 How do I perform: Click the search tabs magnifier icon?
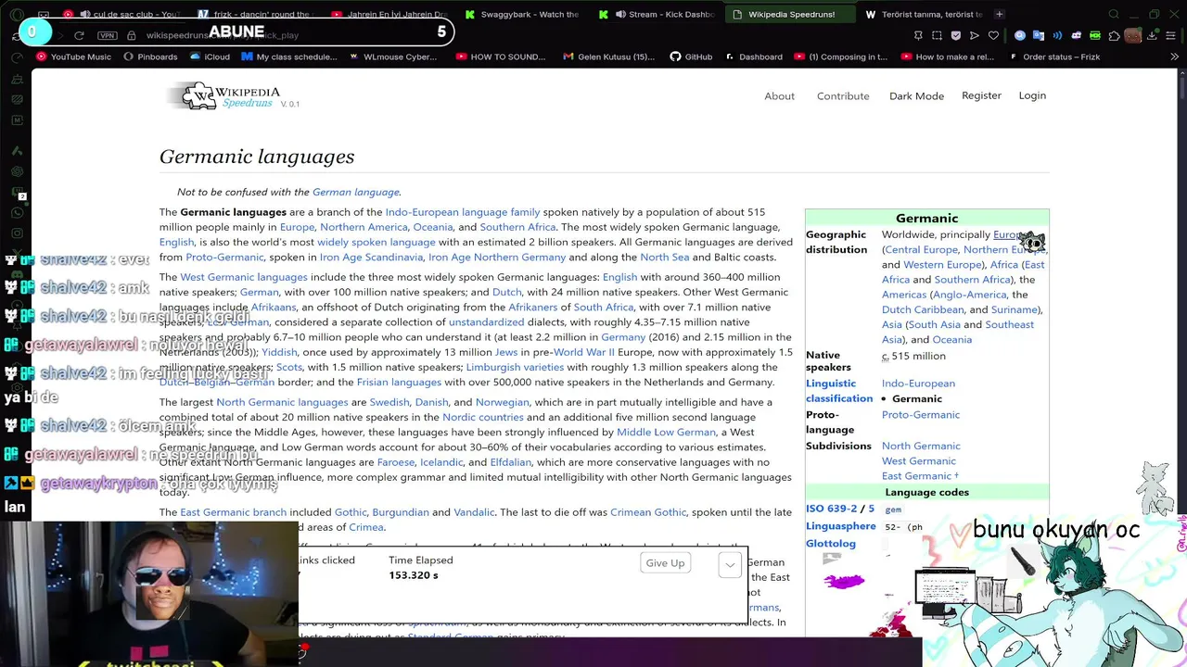coord(1114,14)
